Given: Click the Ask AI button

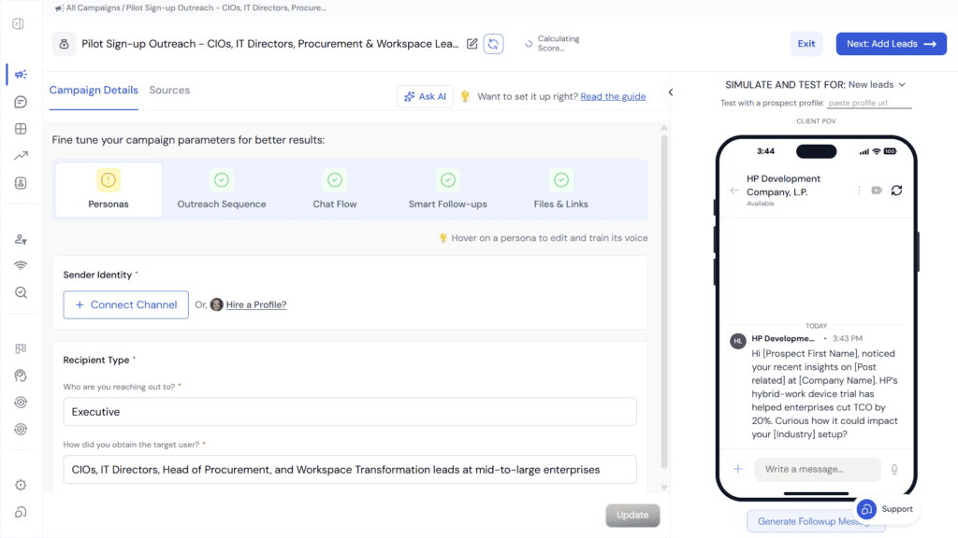Looking at the screenshot, I should tap(426, 96).
